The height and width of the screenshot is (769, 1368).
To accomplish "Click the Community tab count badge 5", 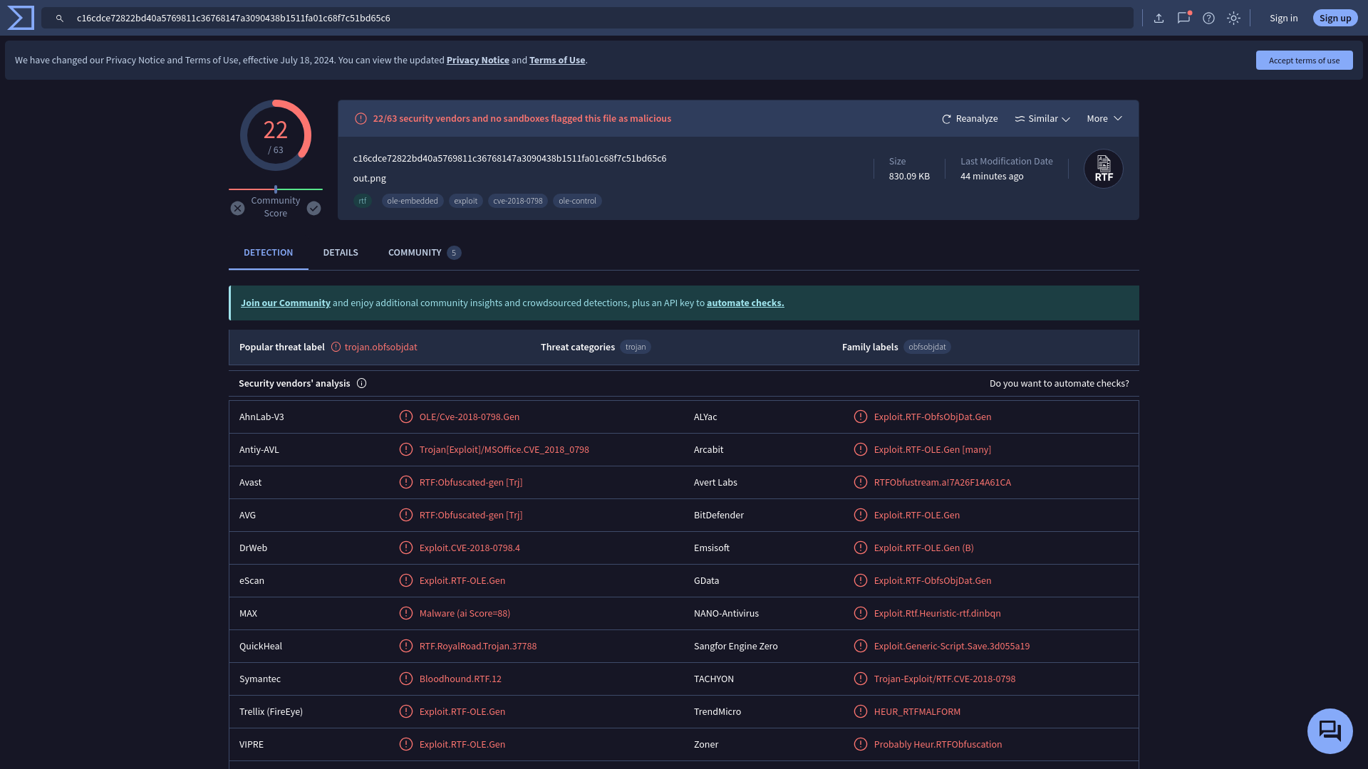I will click(x=454, y=253).
